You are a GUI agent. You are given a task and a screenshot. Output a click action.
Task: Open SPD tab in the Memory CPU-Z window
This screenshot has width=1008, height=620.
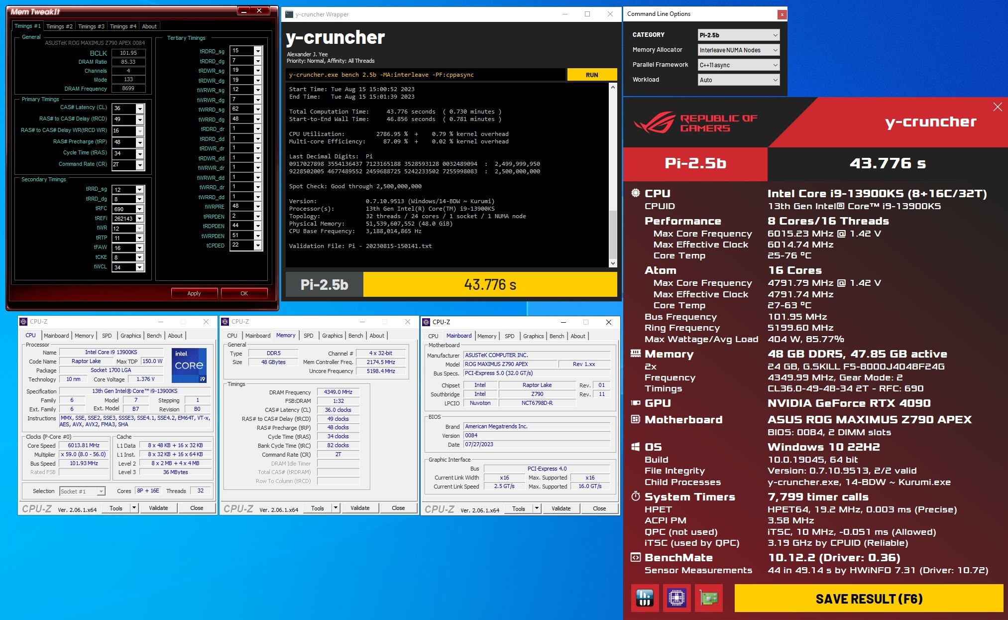click(x=309, y=336)
